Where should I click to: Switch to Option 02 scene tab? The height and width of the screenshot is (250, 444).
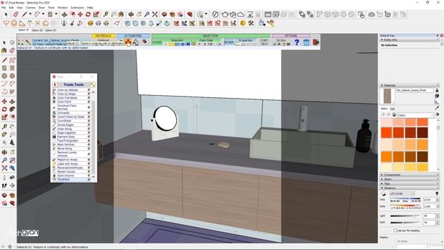click(x=37, y=30)
